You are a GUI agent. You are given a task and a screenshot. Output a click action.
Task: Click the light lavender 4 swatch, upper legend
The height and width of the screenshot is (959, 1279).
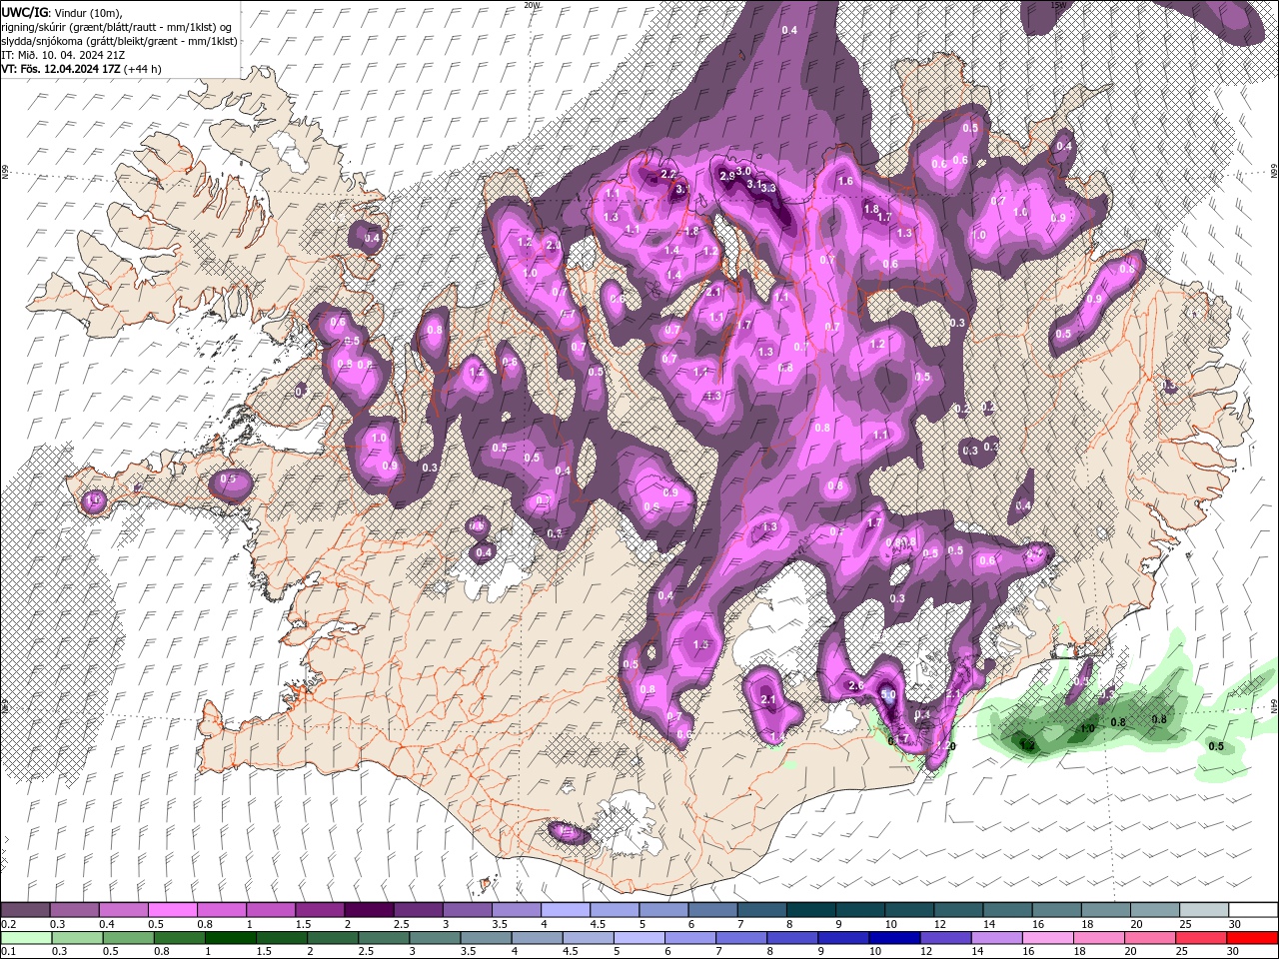click(564, 910)
